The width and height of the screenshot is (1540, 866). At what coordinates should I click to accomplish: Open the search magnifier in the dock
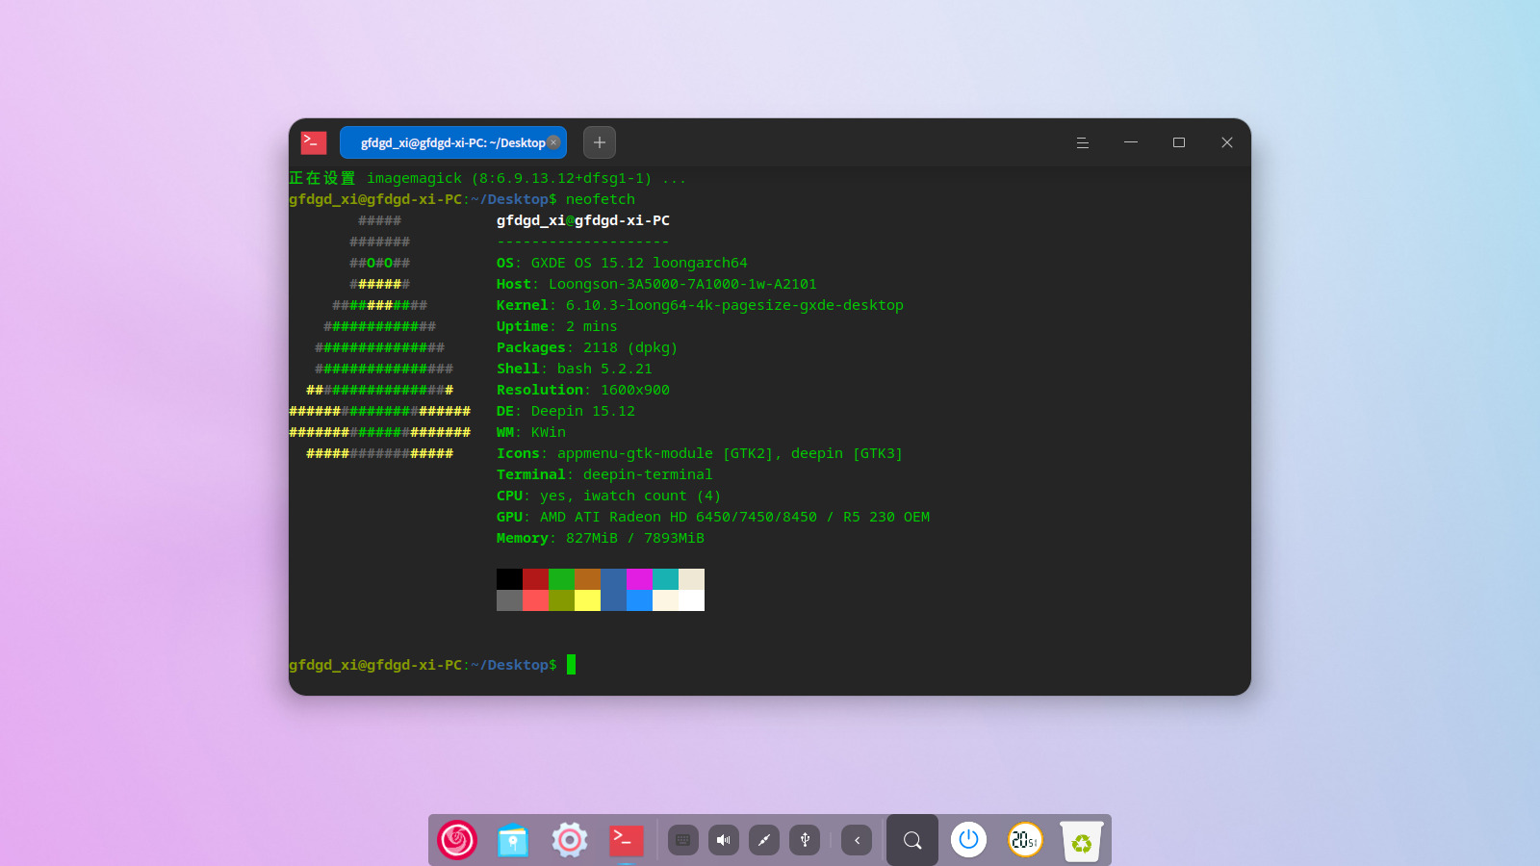click(912, 840)
